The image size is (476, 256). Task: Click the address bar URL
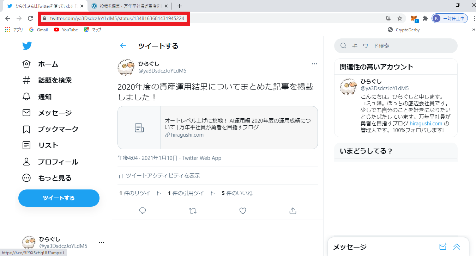coord(117,18)
